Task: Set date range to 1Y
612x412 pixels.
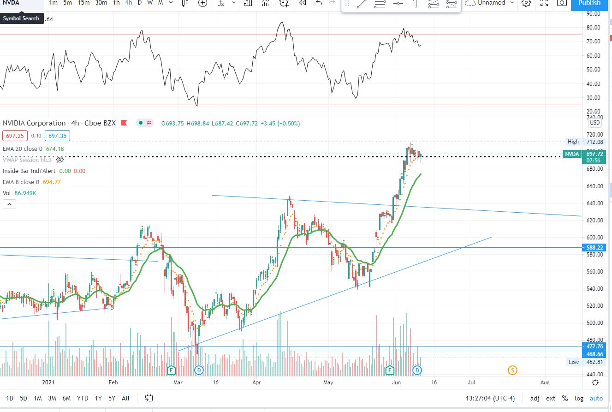Action: pos(98,398)
